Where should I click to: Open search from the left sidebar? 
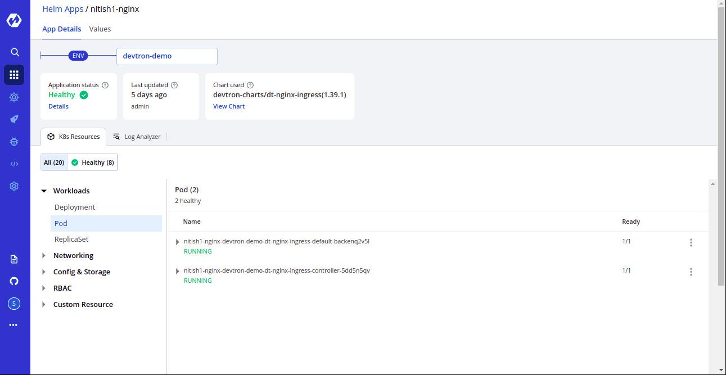[15, 52]
